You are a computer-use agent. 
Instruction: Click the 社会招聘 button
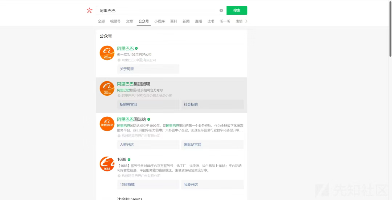point(212,104)
